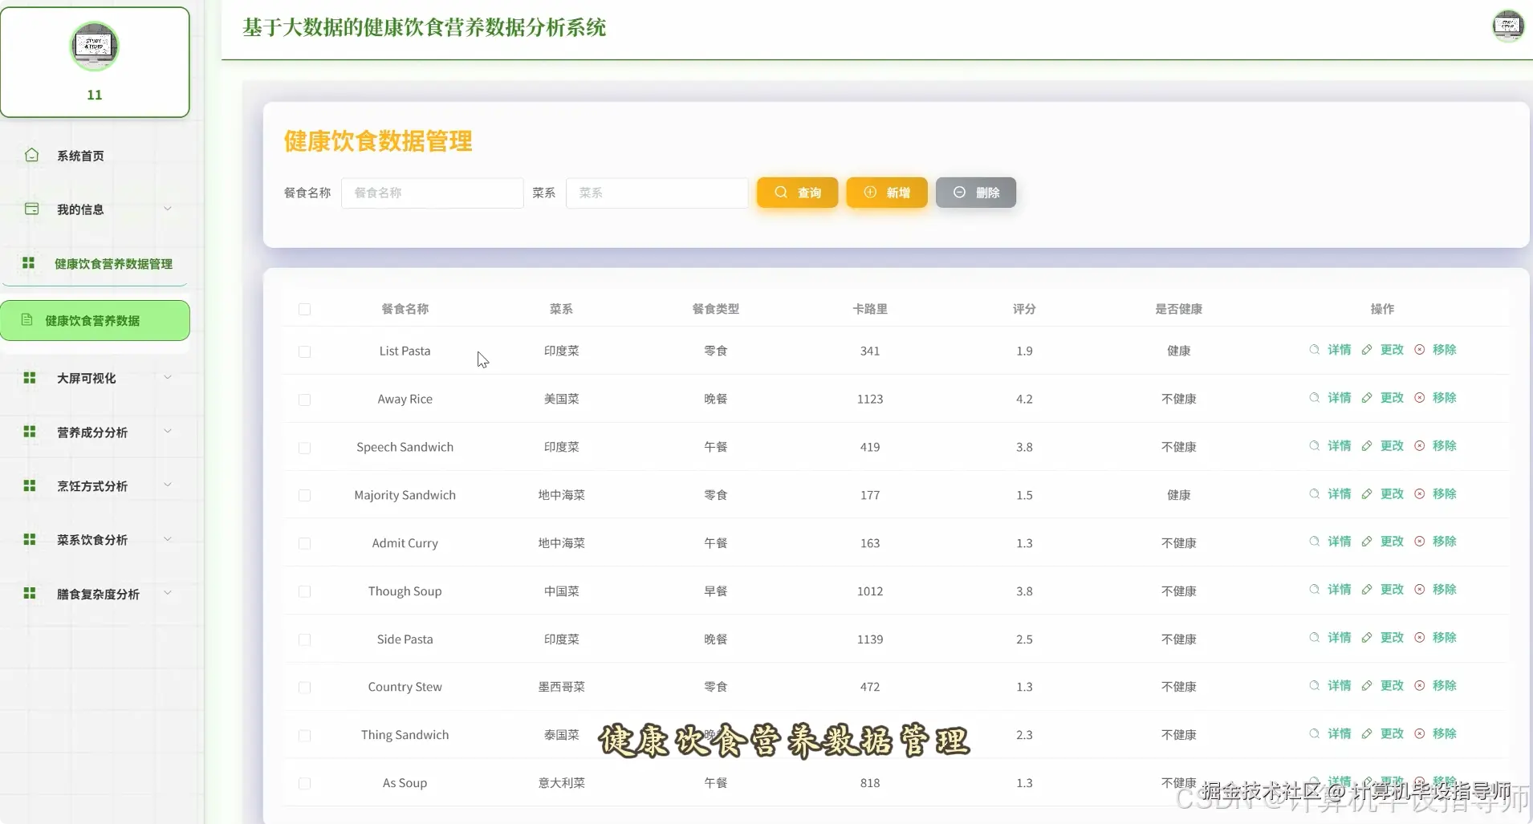
Task: Check the checkbox for Though Soup
Action: pos(304,592)
